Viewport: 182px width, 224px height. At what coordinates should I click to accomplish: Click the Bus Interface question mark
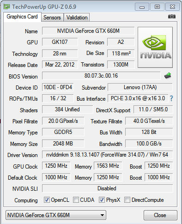tap(171, 98)
